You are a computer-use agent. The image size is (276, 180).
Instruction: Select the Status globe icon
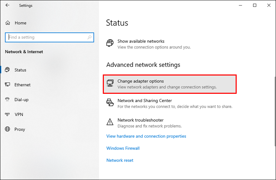click(8, 70)
